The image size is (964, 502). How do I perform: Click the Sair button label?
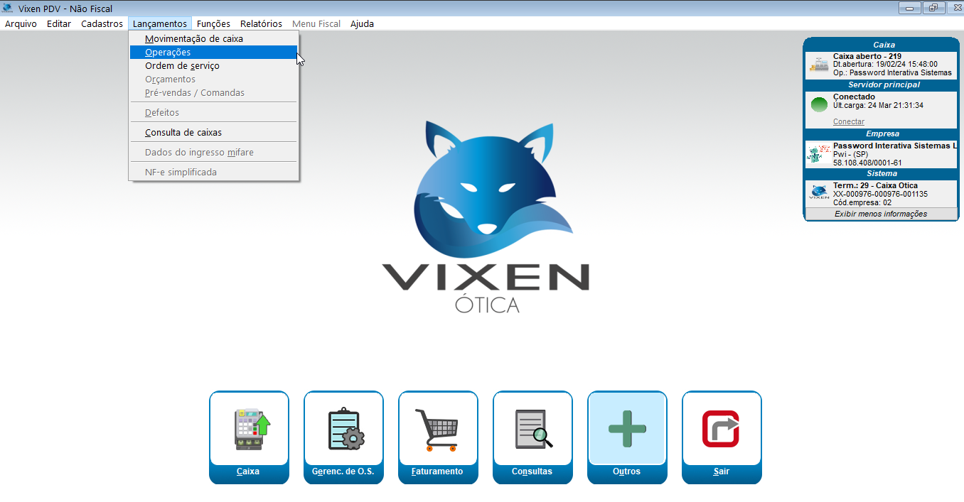[722, 471]
